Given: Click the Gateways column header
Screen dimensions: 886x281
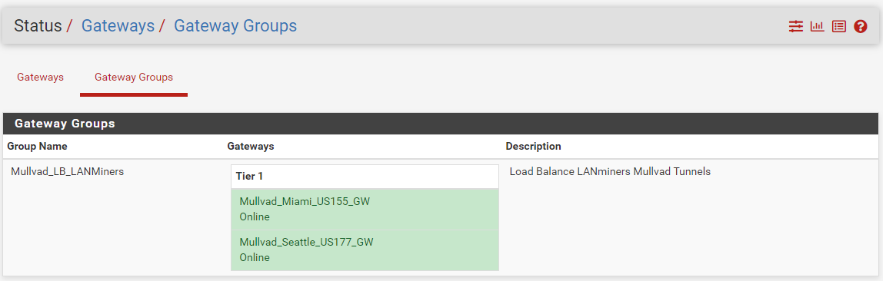Looking at the screenshot, I should [250, 146].
